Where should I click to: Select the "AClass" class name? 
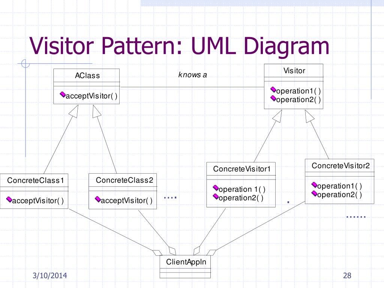87,75
